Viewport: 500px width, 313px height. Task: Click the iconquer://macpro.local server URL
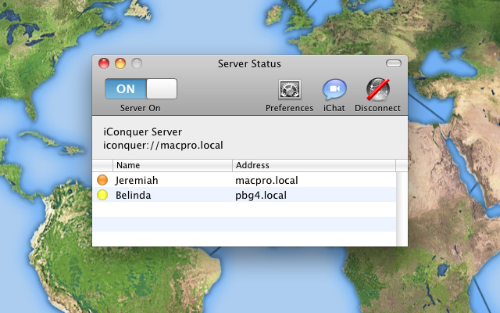[163, 146]
